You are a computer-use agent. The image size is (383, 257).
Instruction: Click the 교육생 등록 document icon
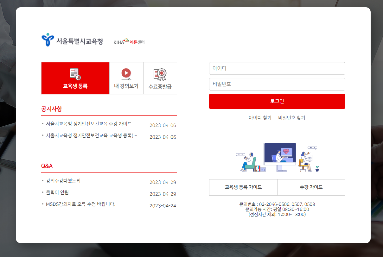click(x=75, y=74)
